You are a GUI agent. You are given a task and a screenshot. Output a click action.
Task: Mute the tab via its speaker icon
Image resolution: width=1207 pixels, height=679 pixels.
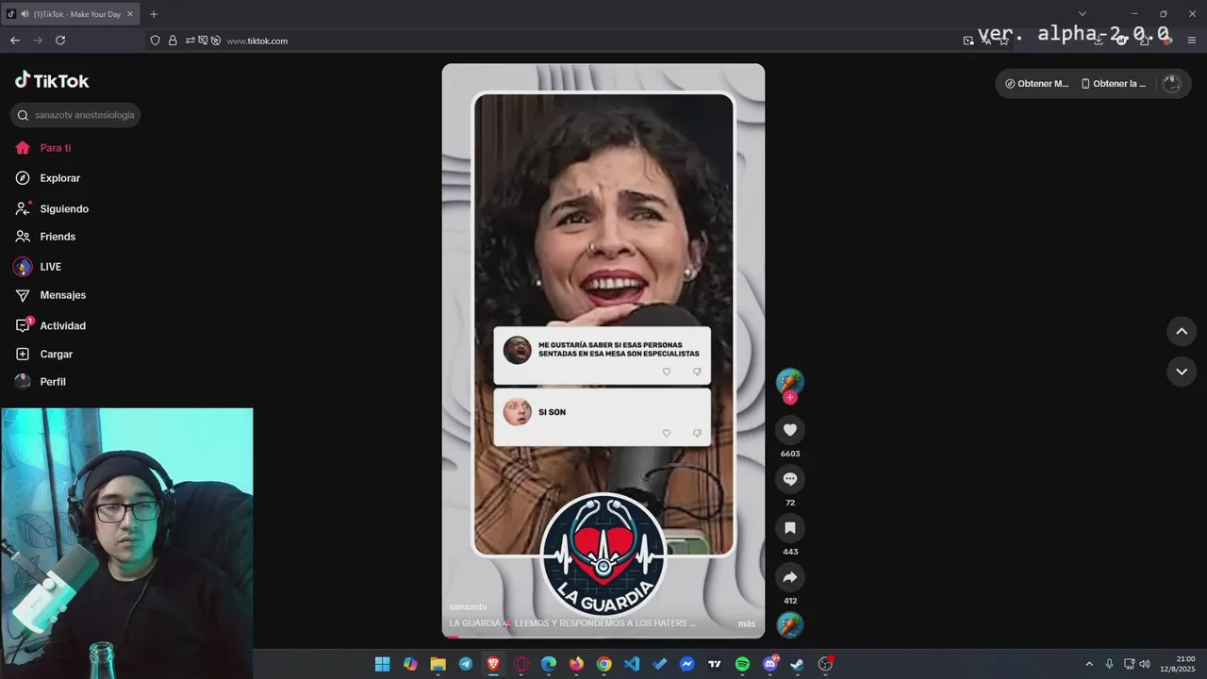[x=25, y=14]
